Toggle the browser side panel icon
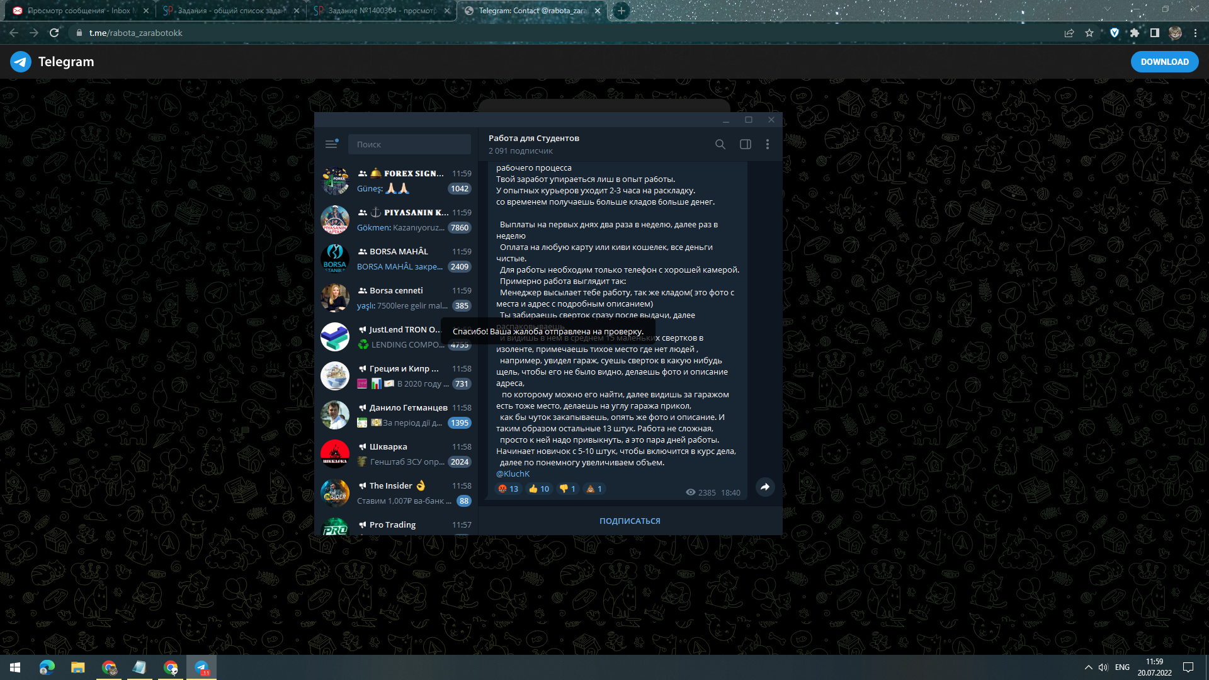Image resolution: width=1209 pixels, height=680 pixels. click(1155, 33)
